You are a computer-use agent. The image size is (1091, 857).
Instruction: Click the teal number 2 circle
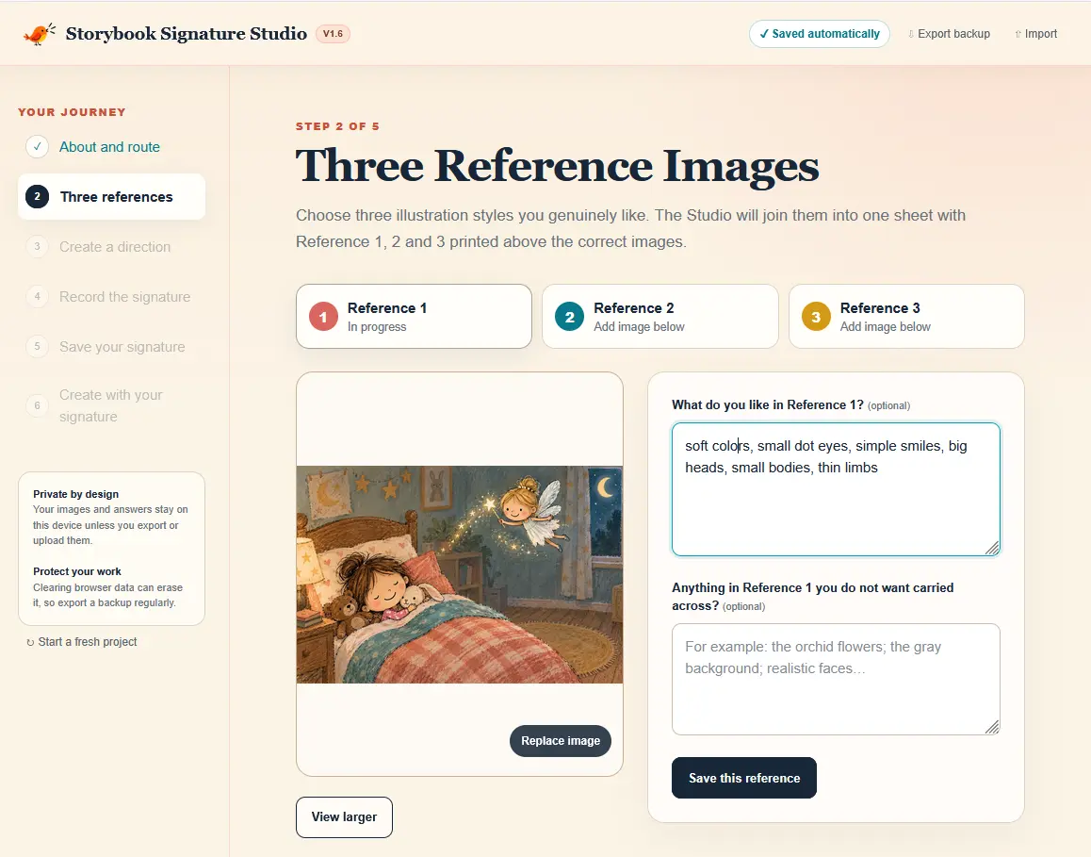point(569,317)
